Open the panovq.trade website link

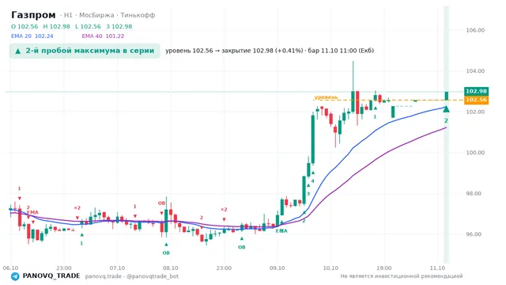[x=104, y=276]
